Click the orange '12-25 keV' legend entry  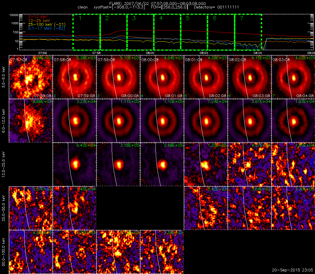point(39,21)
